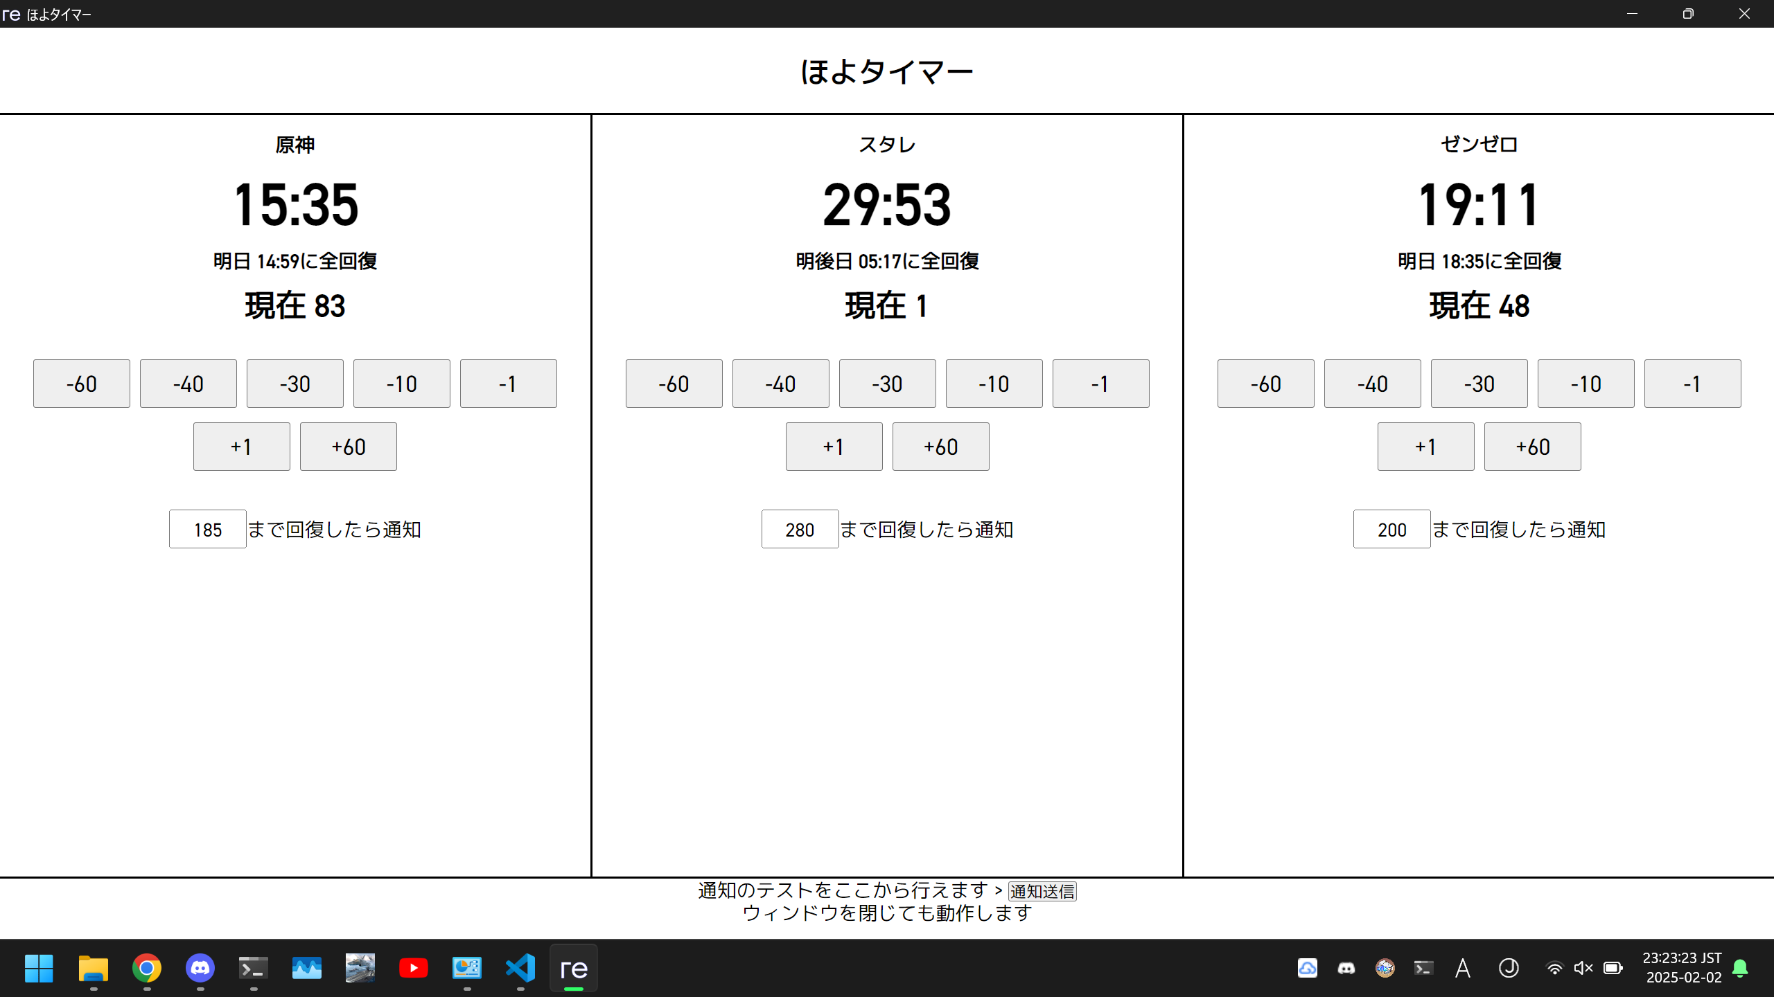The width and height of the screenshot is (1774, 997).
Task: Open the Windows Start menu
Action: click(x=38, y=968)
